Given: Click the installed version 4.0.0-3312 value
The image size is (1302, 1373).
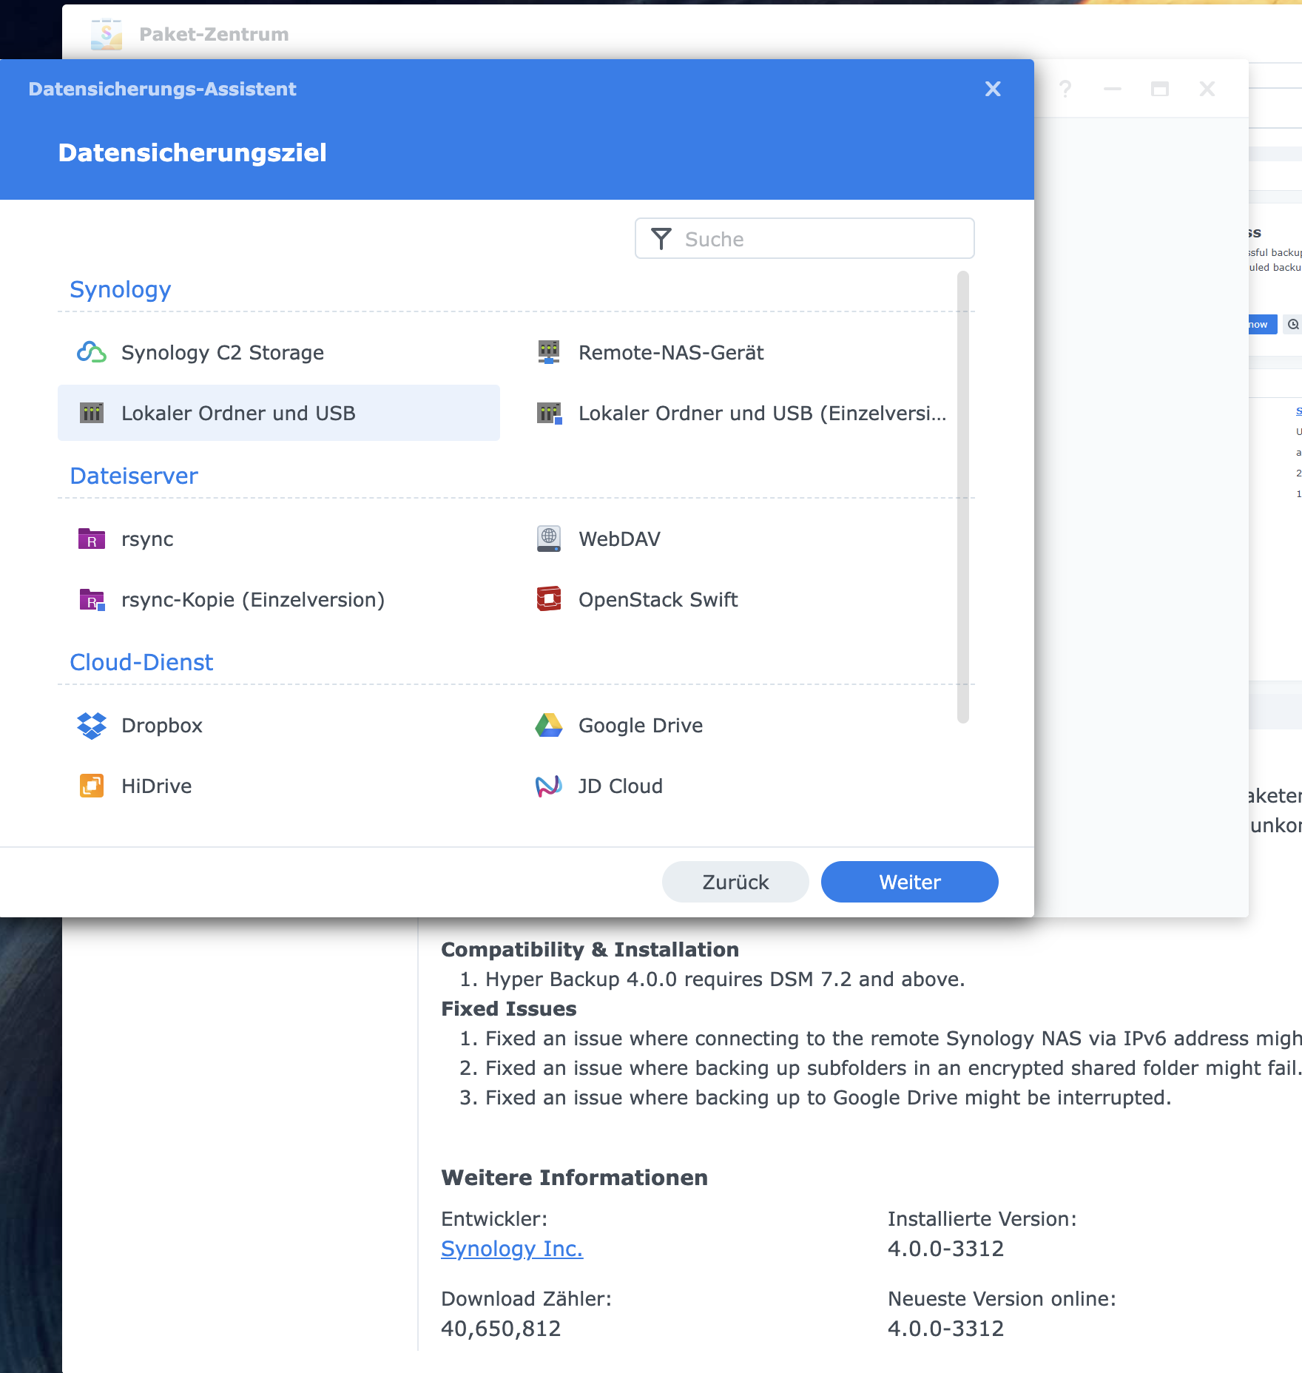Looking at the screenshot, I should pyautogui.click(x=945, y=1249).
